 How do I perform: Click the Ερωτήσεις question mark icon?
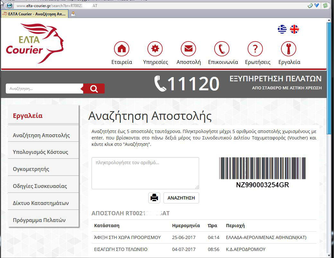point(255,49)
